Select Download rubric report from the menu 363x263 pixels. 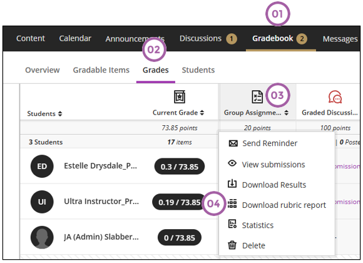click(284, 205)
